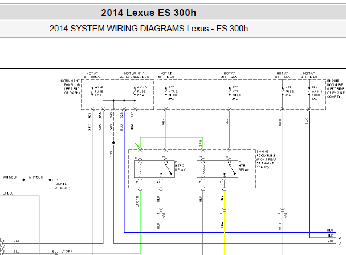Select the 'INSTRUMENT PANEL J/B' label
Screen dimensions: 346x255
click(70, 87)
